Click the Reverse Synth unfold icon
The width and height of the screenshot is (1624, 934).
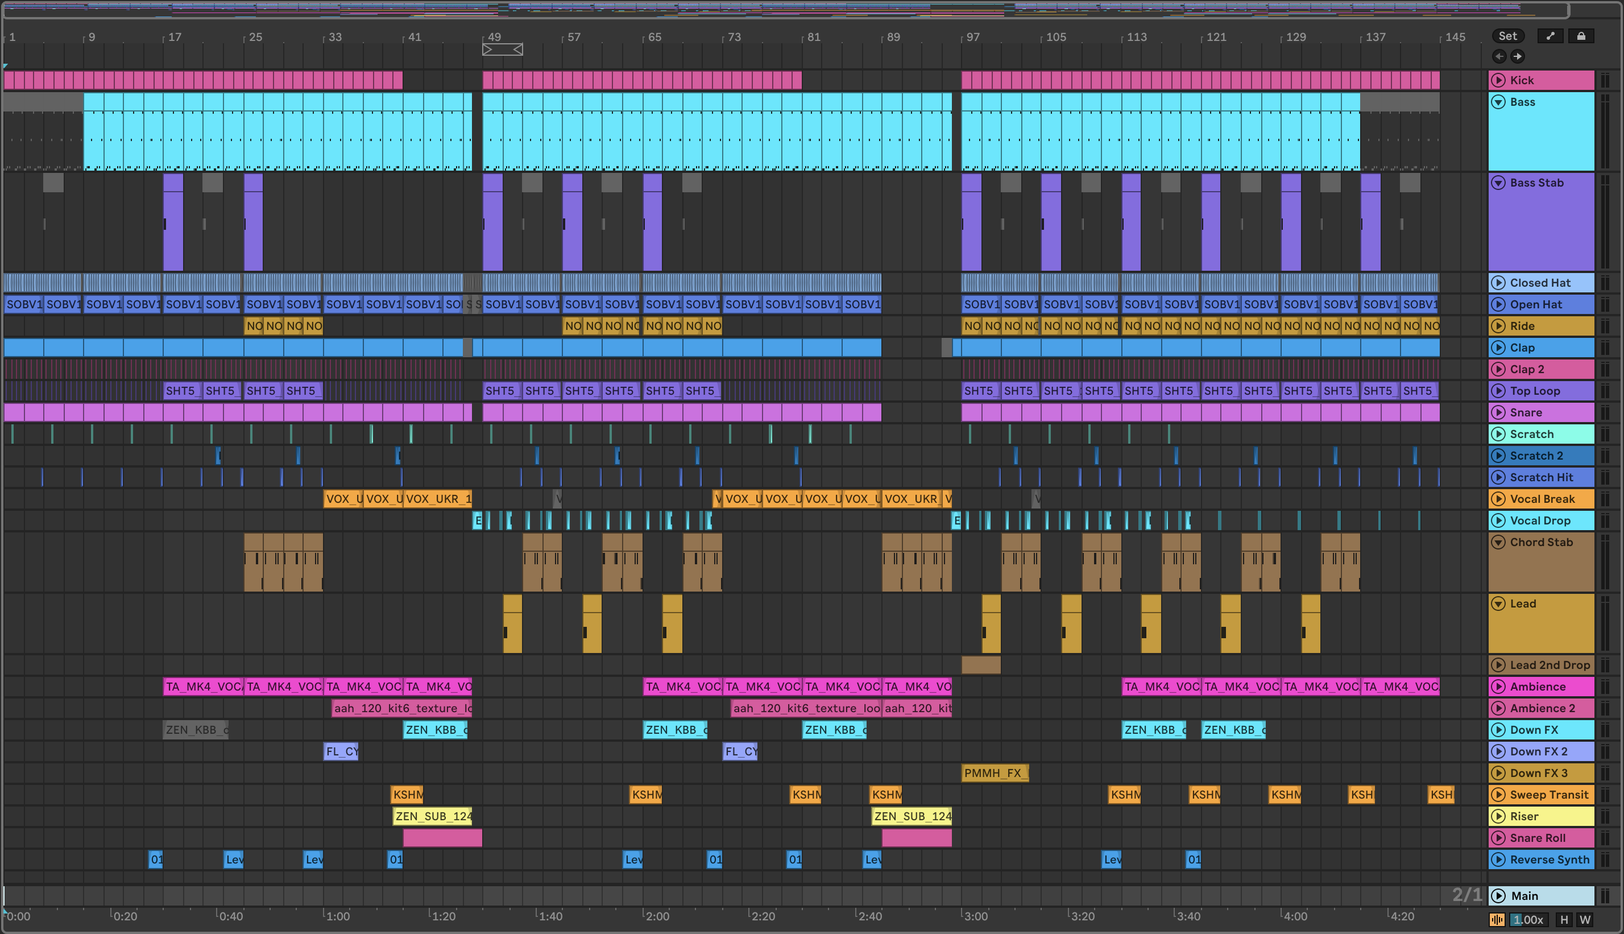click(x=1498, y=859)
